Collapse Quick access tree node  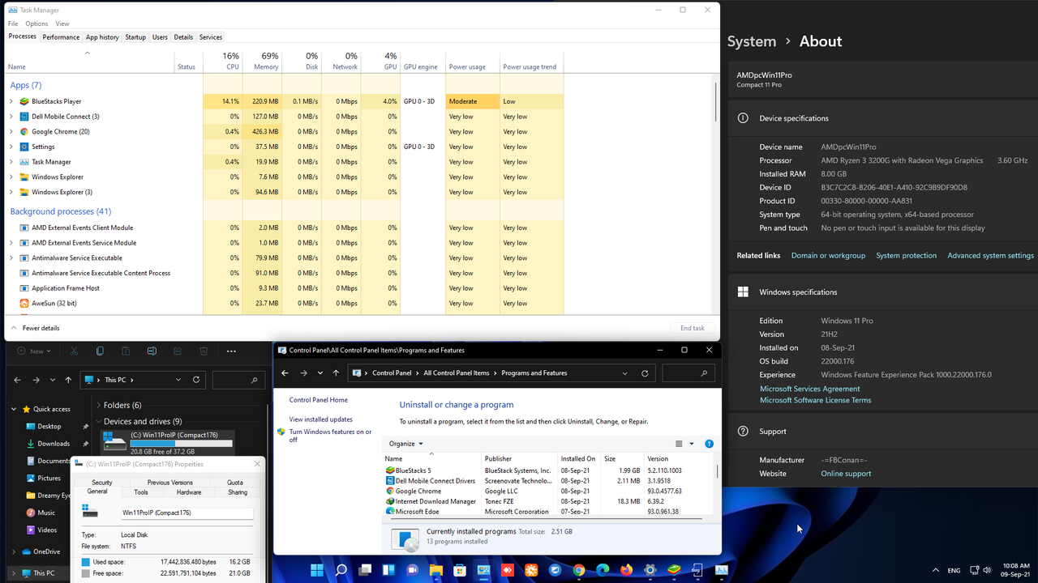[14, 409]
